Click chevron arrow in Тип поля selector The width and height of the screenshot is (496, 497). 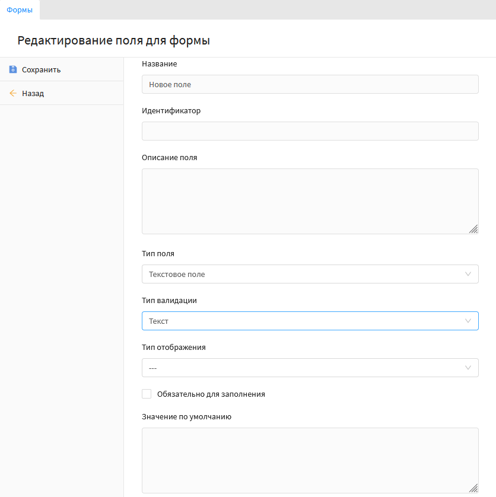point(468,274)
